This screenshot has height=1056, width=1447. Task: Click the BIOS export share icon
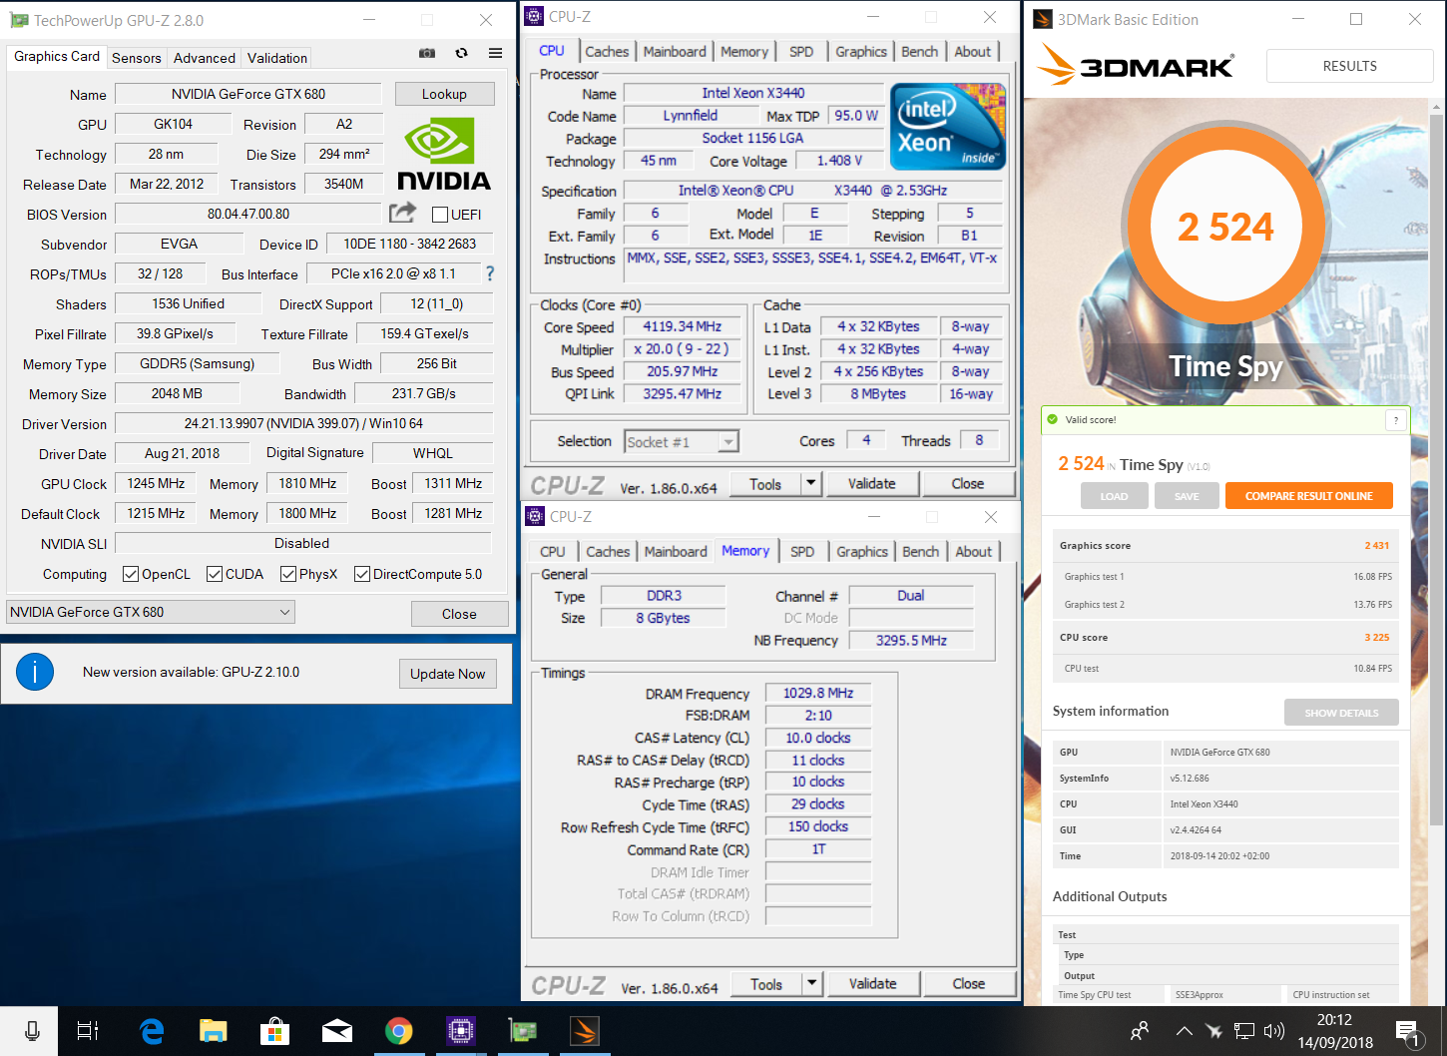(403, 213)
